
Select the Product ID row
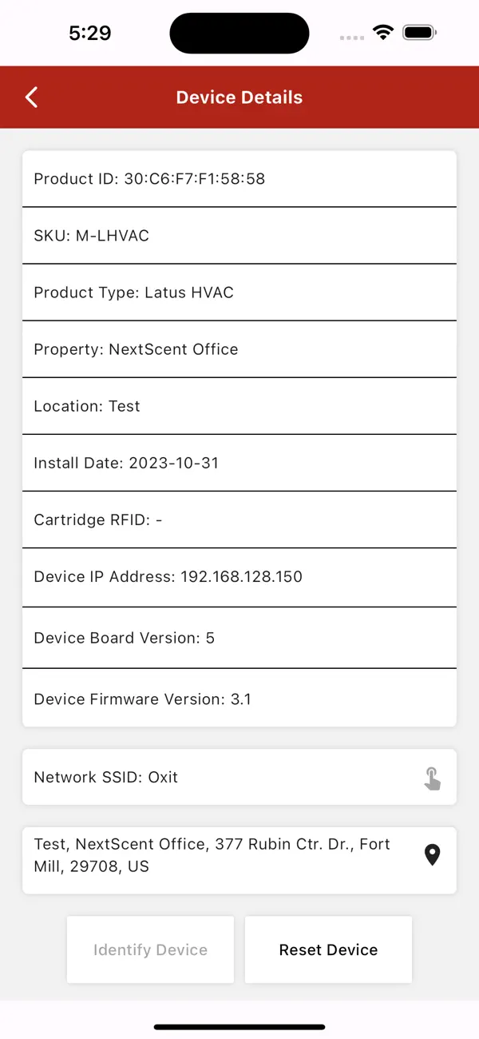[239, 179]
